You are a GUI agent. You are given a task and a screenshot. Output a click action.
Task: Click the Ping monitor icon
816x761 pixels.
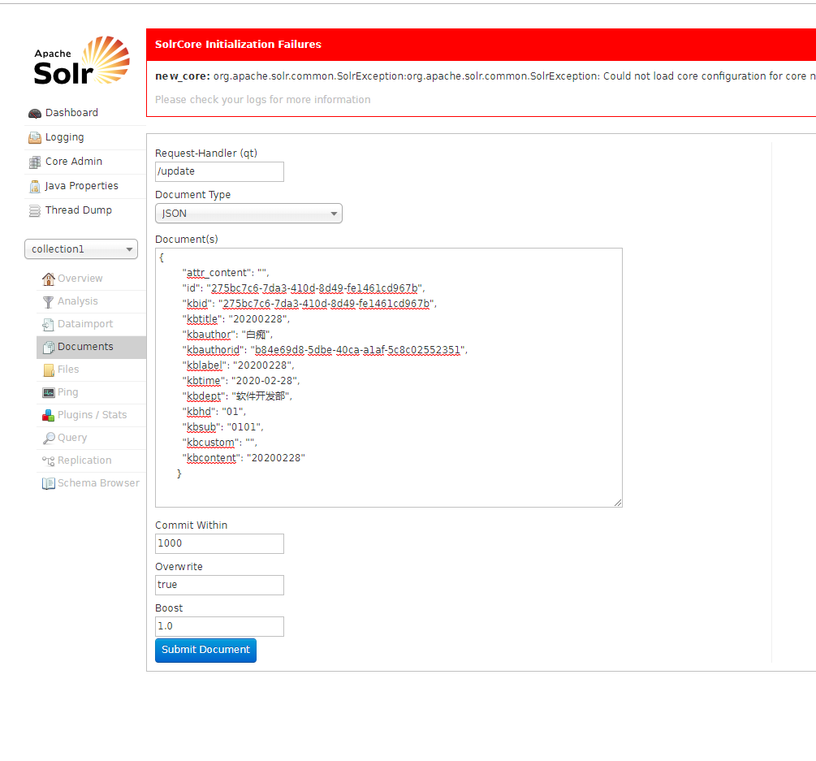point(49,392)
